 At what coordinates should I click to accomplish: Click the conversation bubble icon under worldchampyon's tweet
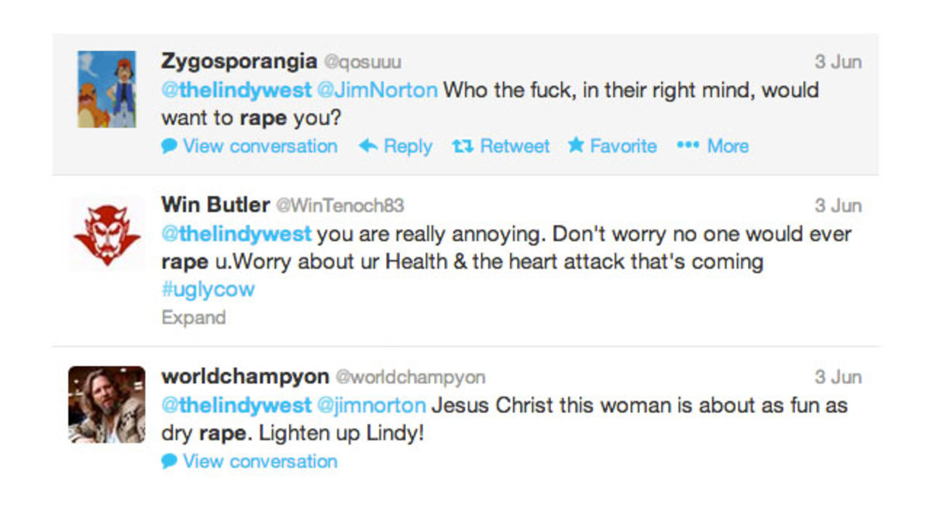[x=167, y=461]
